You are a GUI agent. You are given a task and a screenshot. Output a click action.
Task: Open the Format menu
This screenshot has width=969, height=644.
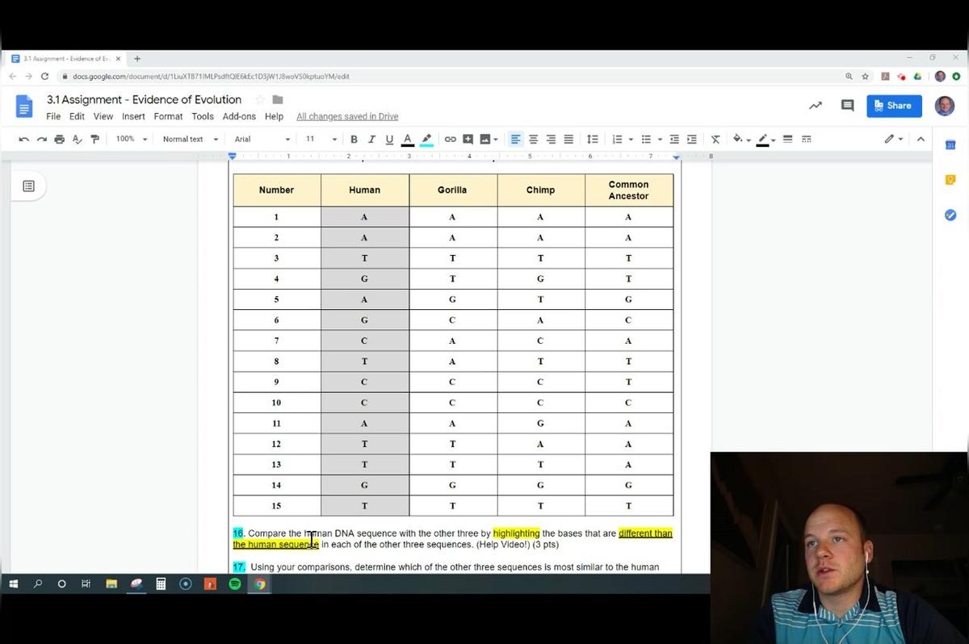tap(168, 116)
